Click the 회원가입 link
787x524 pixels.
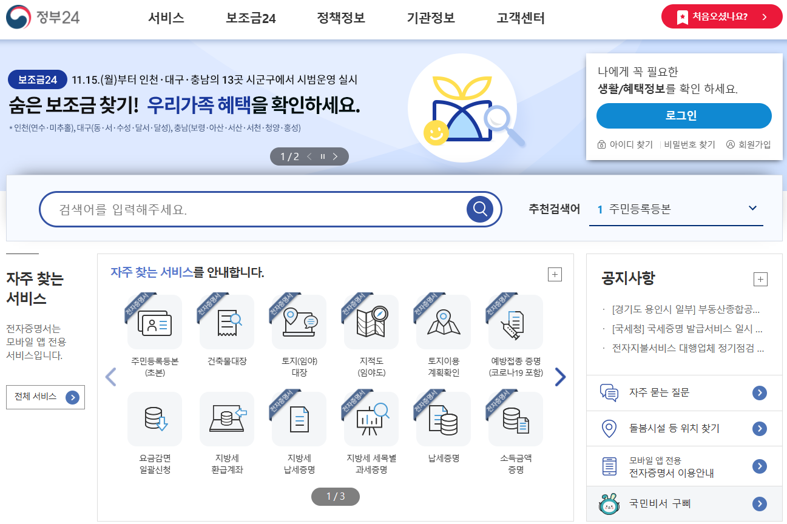pyautogui.click(x=749, y=144)
